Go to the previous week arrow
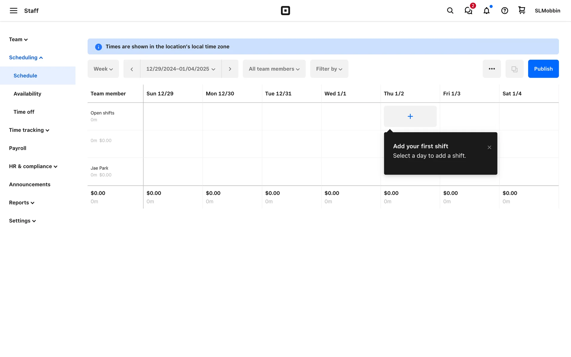The image size is (571, 357). 132,69
